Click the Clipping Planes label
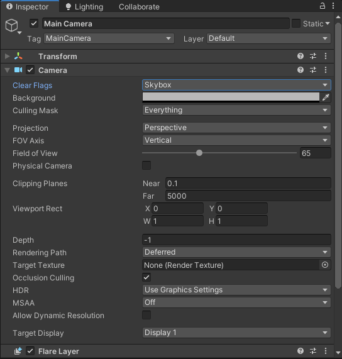The image size is (342, 359). coord(40,184)
